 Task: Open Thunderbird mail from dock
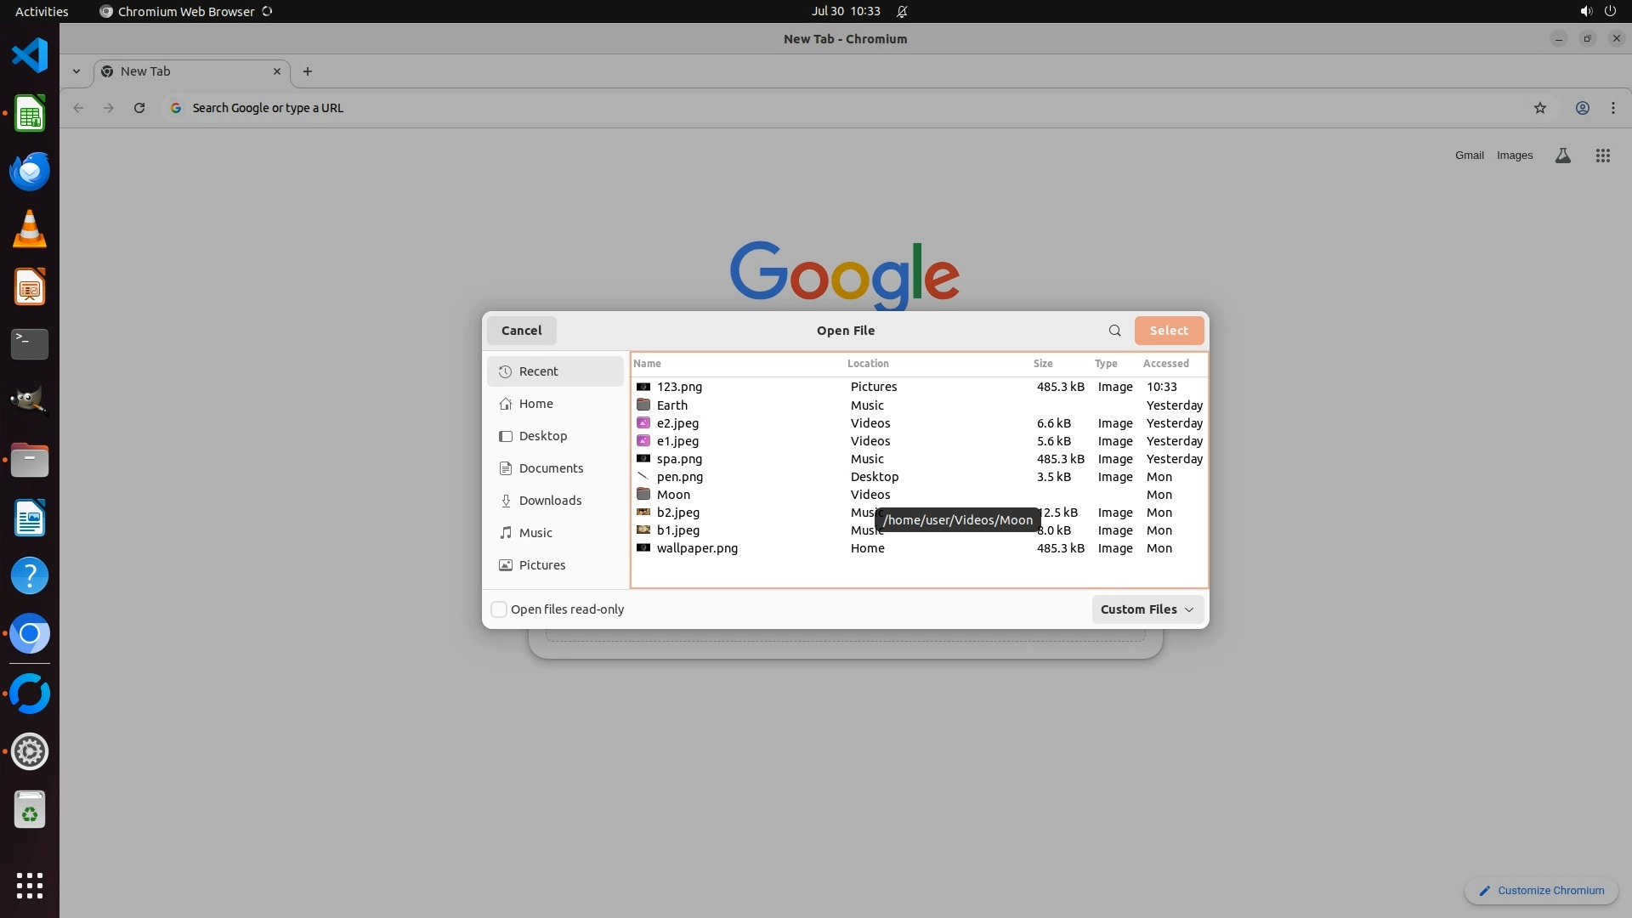pyautogui.click(x=30, y=171)
